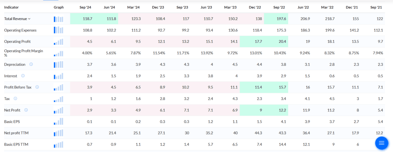Select the 197.6 Total Revenue cell
The height and width of the screenshot is (152, 393).
[x=276, y=19]
